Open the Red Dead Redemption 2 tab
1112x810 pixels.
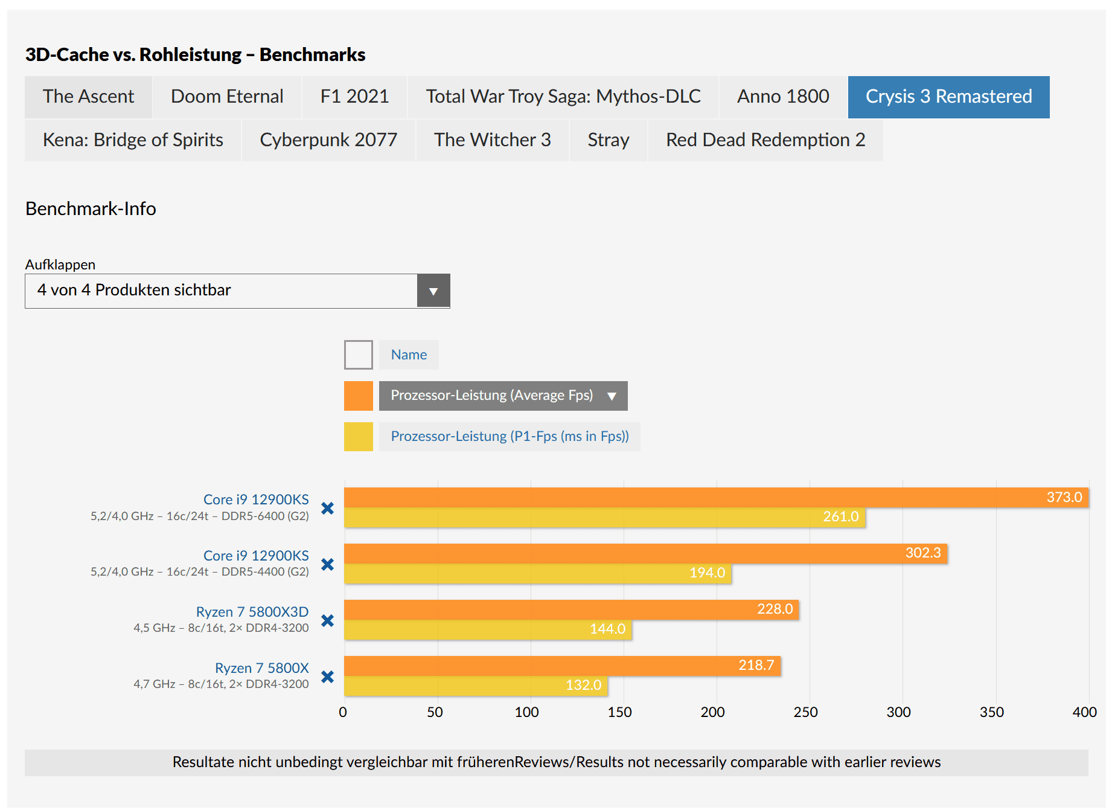pyautogui.click(x=765, y=140)
